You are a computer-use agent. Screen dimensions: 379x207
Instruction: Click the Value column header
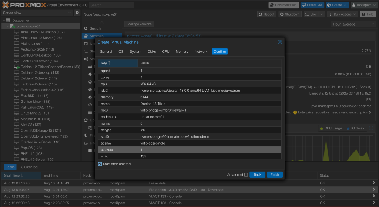(209, 63)
